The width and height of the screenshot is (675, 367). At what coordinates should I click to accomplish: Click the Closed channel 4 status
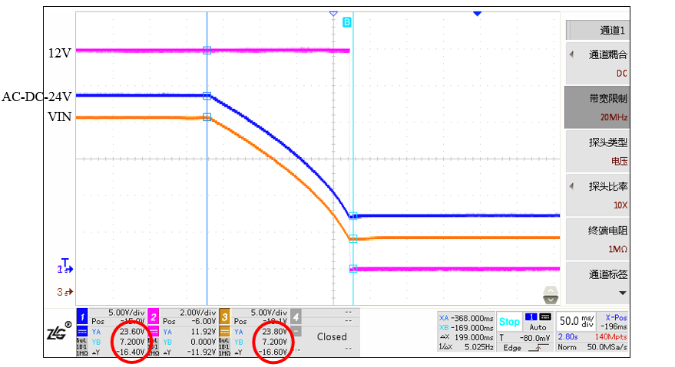(332, 336)
